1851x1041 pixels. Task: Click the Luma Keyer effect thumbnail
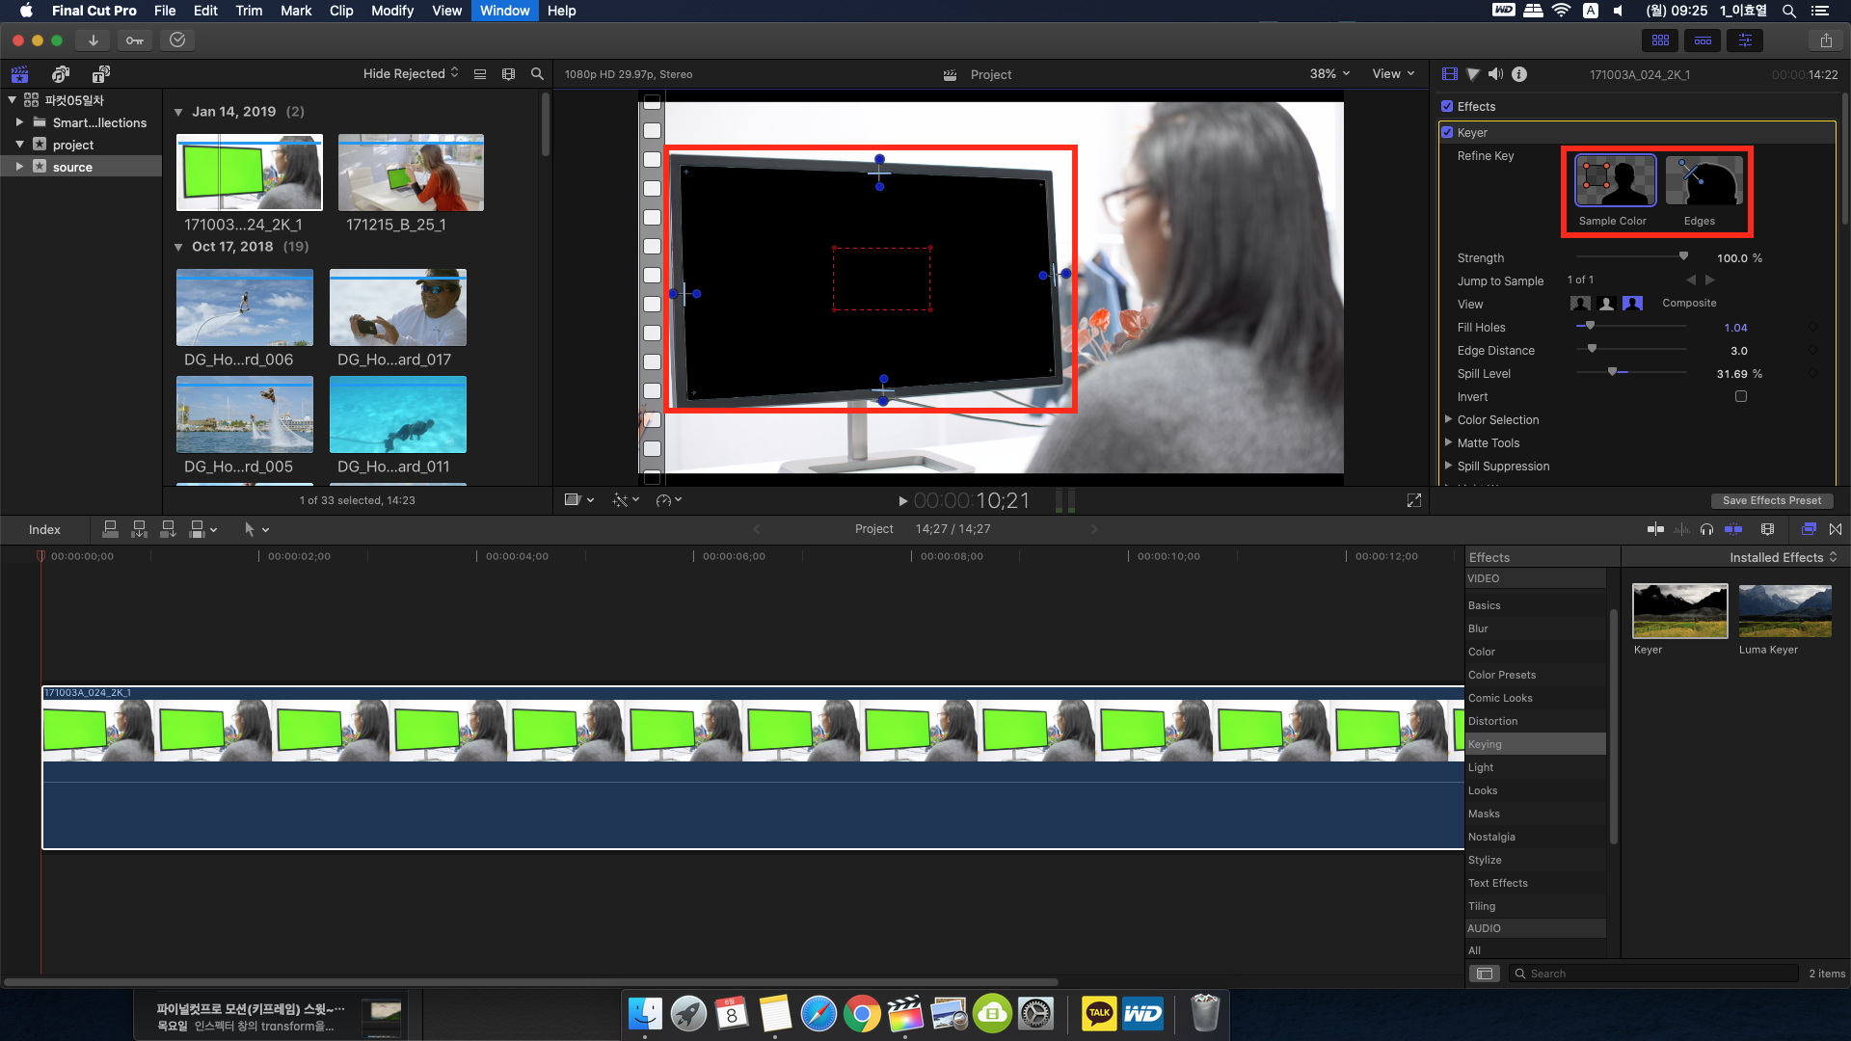coord(1784,611)
